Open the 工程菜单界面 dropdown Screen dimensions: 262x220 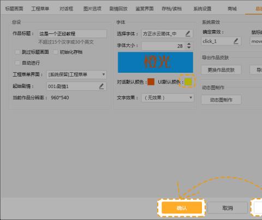pyautogui.click(x=76, y=74)
